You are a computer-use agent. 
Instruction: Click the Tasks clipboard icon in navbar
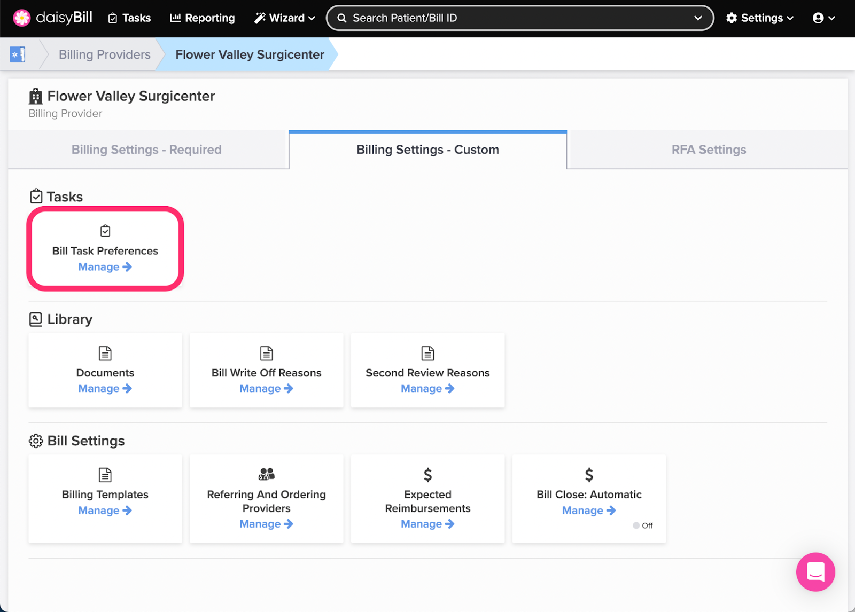point(113,18)
